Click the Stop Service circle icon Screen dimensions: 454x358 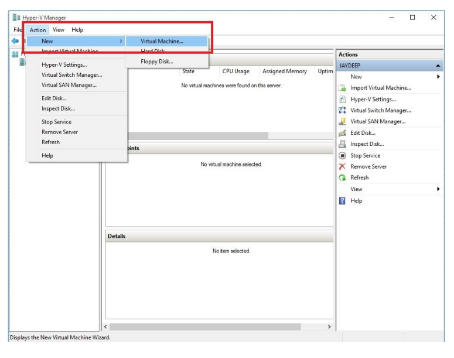tap(343, 155)
